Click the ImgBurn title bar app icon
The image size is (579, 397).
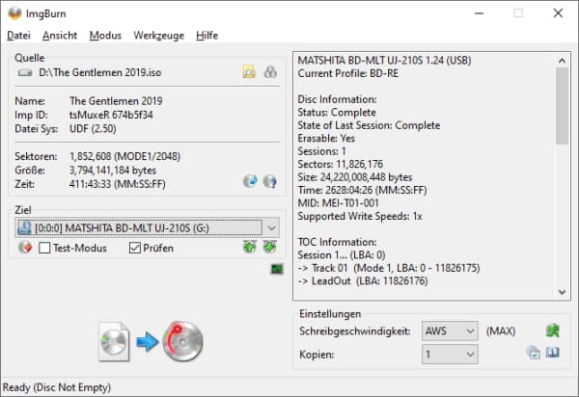coord(14,13)
